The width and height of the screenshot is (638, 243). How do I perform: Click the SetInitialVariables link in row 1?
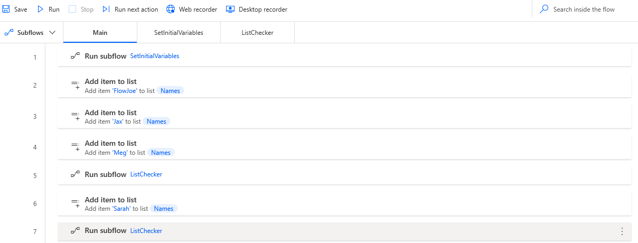[155, 56]
